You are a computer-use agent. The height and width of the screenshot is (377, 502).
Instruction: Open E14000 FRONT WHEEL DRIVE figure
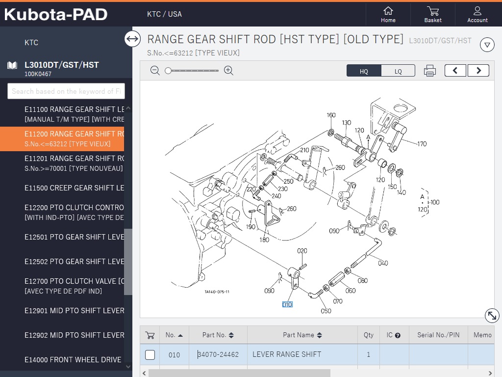tap(62, 360)
